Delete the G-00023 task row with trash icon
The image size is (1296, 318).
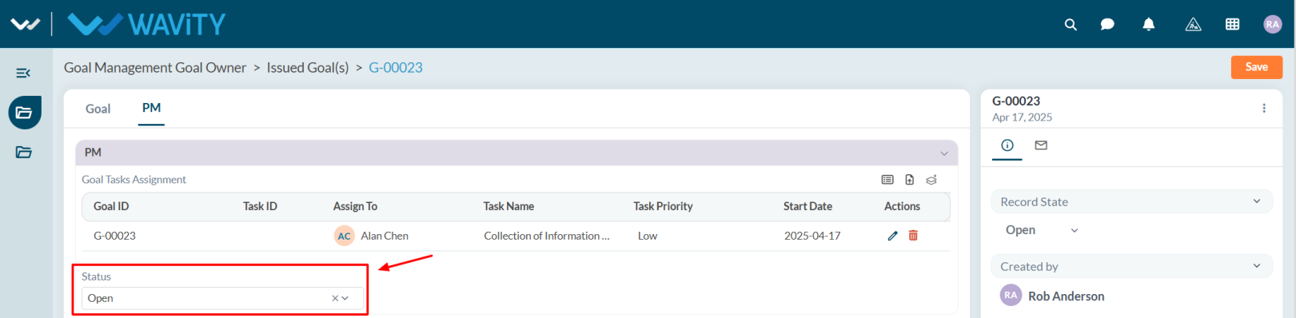coord(913,236)
